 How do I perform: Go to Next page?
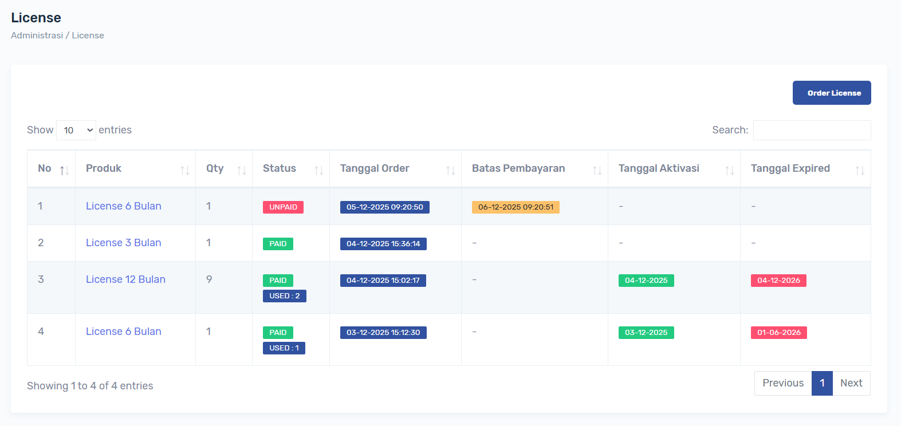point(851,383)
